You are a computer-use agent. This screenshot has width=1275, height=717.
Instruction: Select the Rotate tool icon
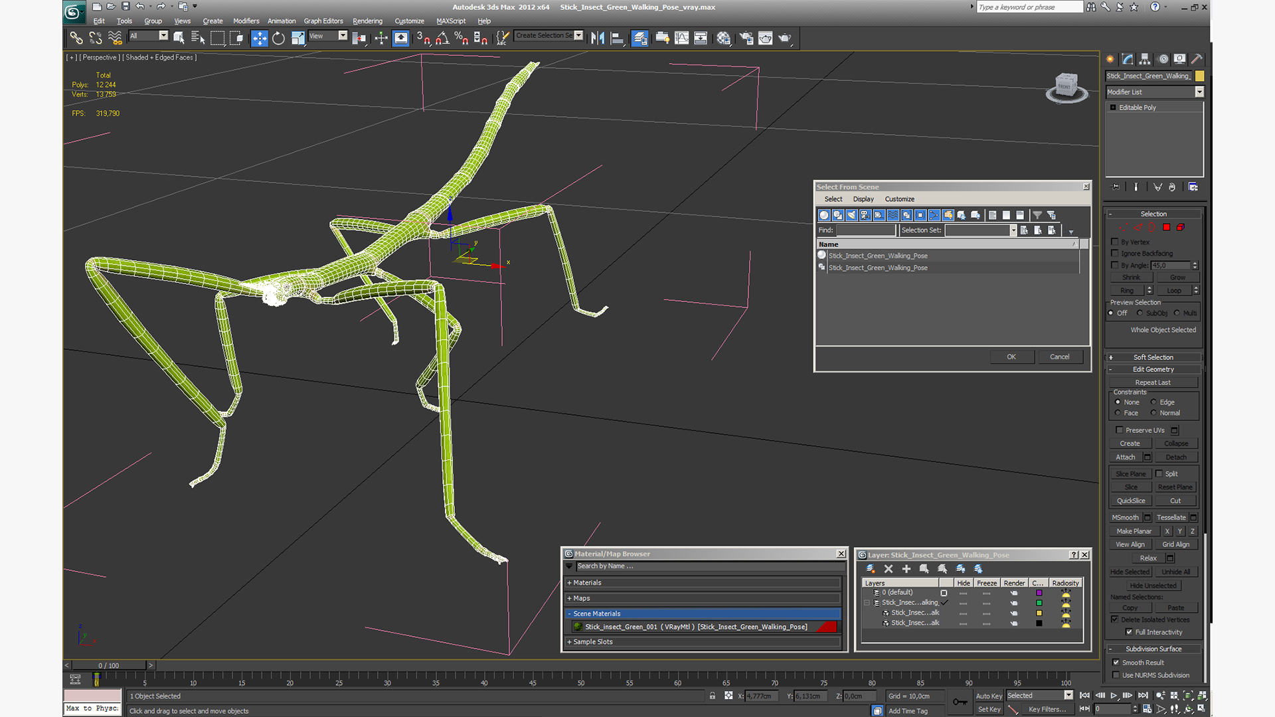click(278, 38)
